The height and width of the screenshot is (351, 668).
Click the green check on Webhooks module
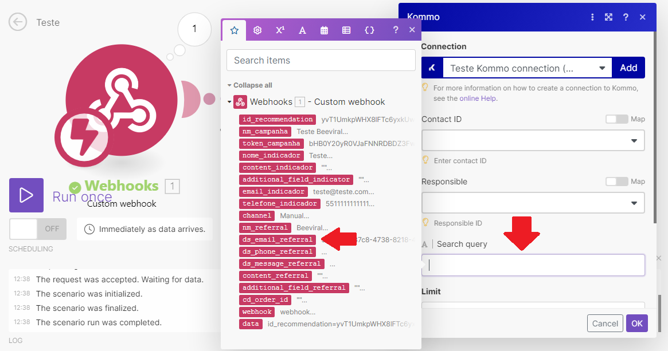75,187
